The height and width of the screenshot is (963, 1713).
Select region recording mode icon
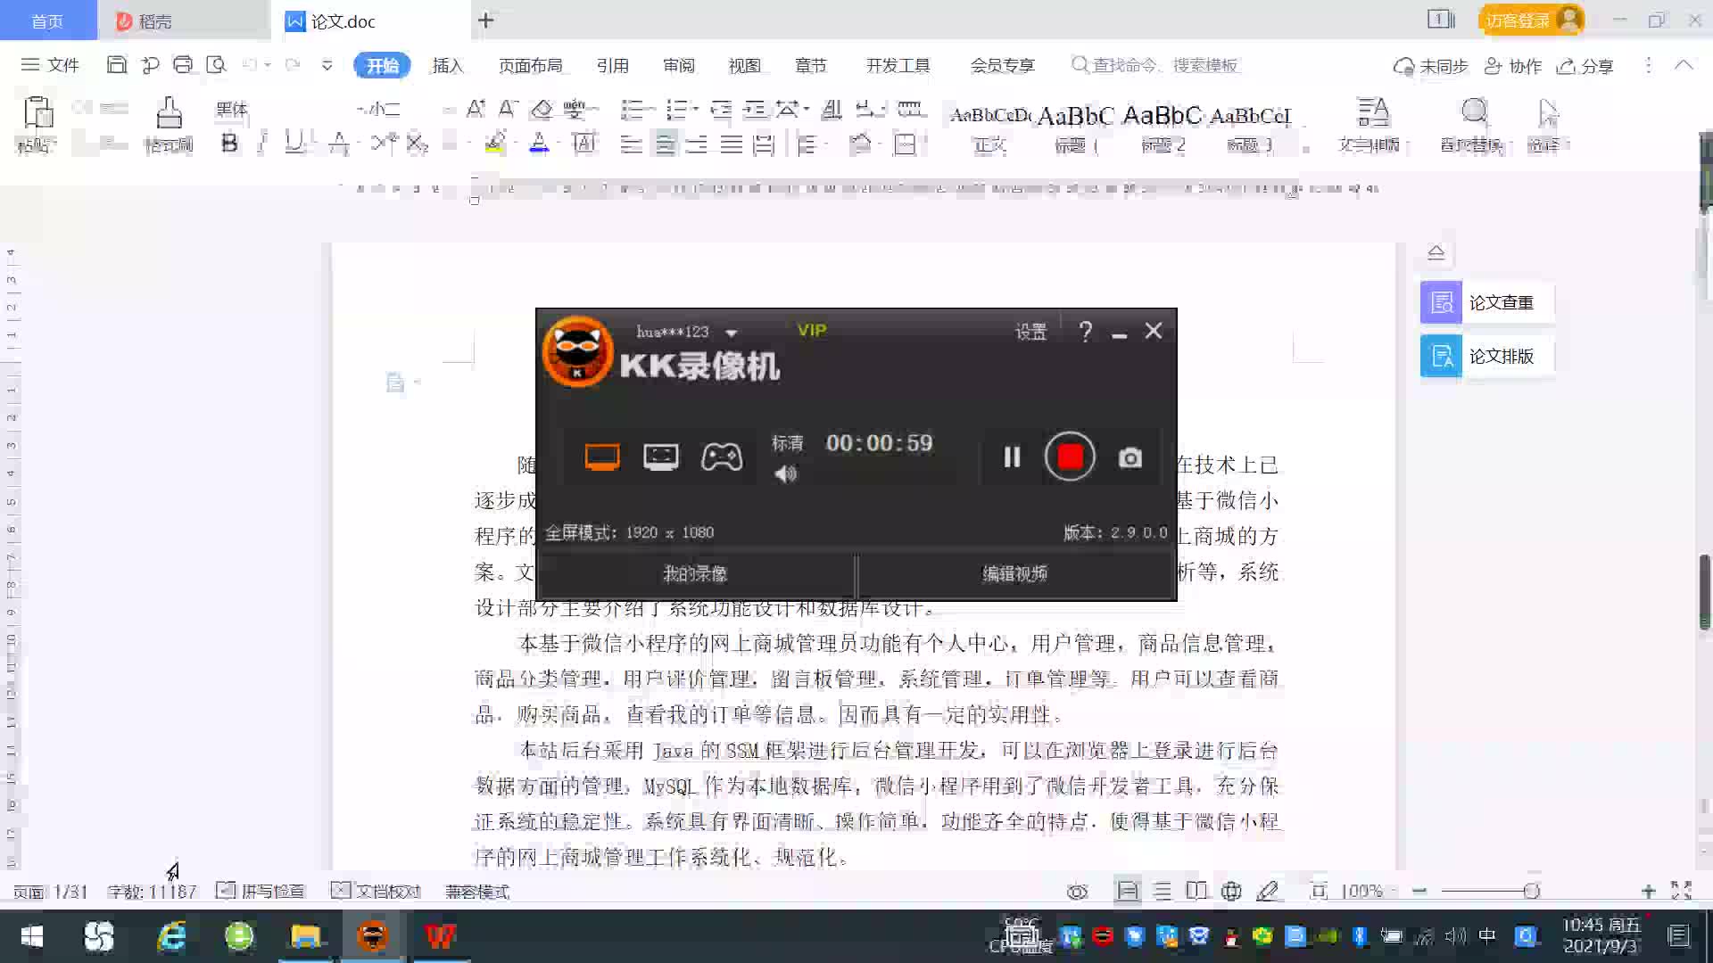(x=660, y=457)
